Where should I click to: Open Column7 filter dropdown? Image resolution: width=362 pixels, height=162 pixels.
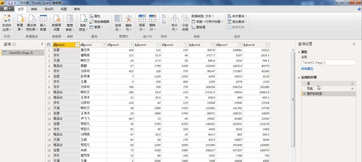[x=240, y=45]
